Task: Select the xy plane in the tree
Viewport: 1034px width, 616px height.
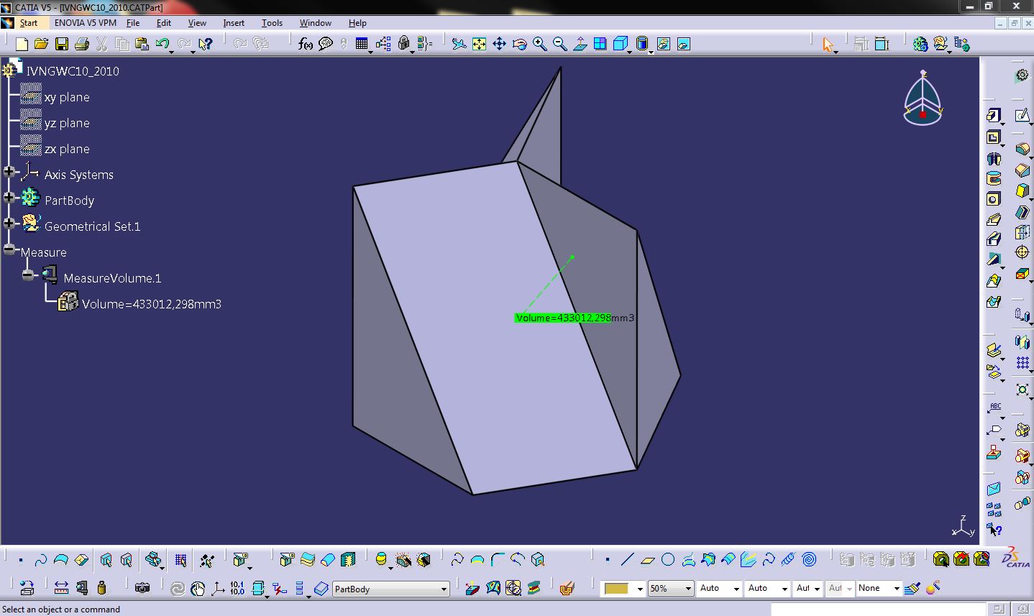Action: coord(67,97)
